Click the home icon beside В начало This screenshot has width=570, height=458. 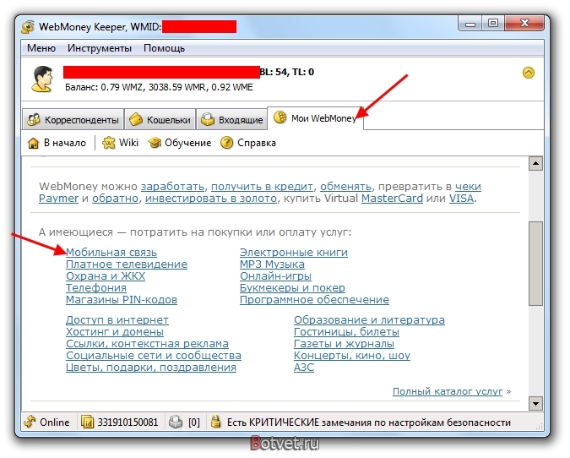coord(33,143)
